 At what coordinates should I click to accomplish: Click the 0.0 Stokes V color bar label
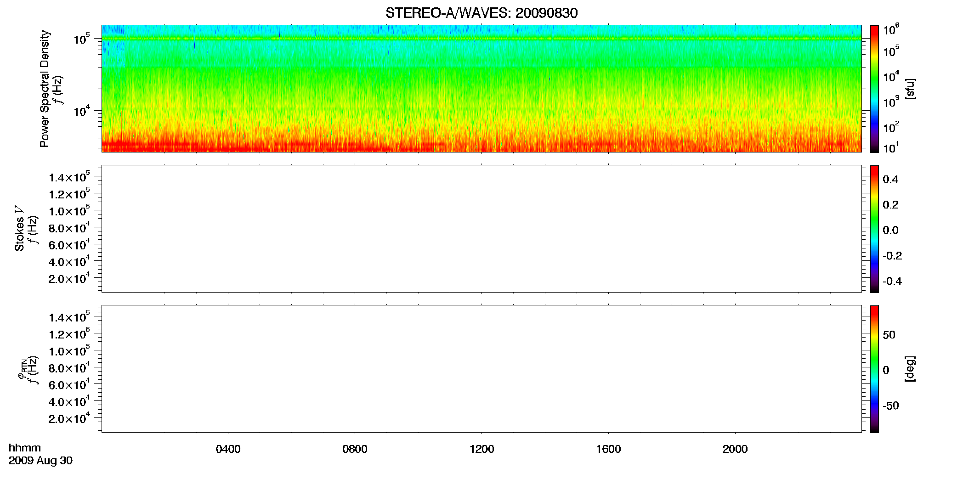(x=890, y=231)
